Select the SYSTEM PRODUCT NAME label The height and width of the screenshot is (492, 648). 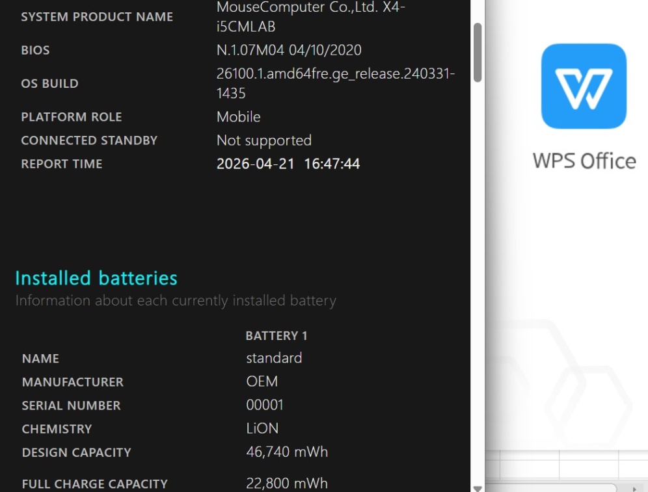pos(97,17)
